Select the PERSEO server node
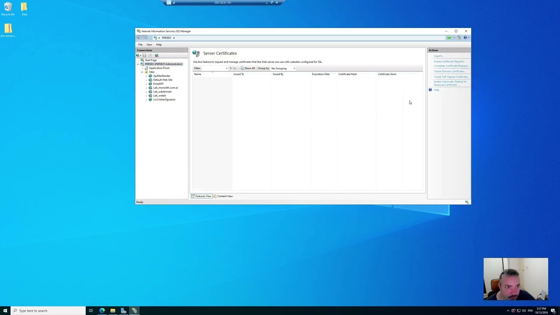 coord(161,64)
